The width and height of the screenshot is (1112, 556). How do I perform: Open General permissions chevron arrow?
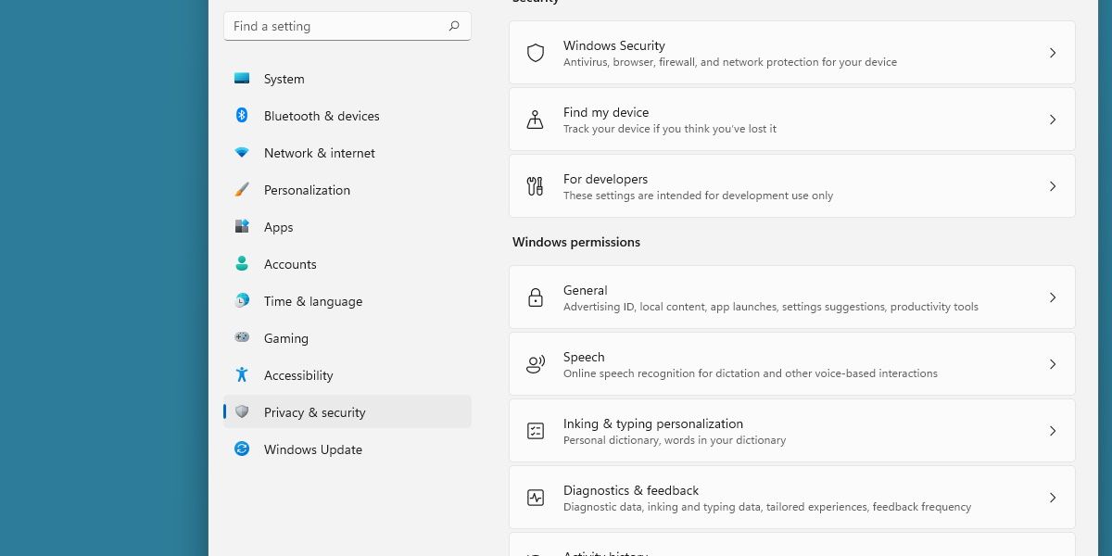coord(1053,297)
